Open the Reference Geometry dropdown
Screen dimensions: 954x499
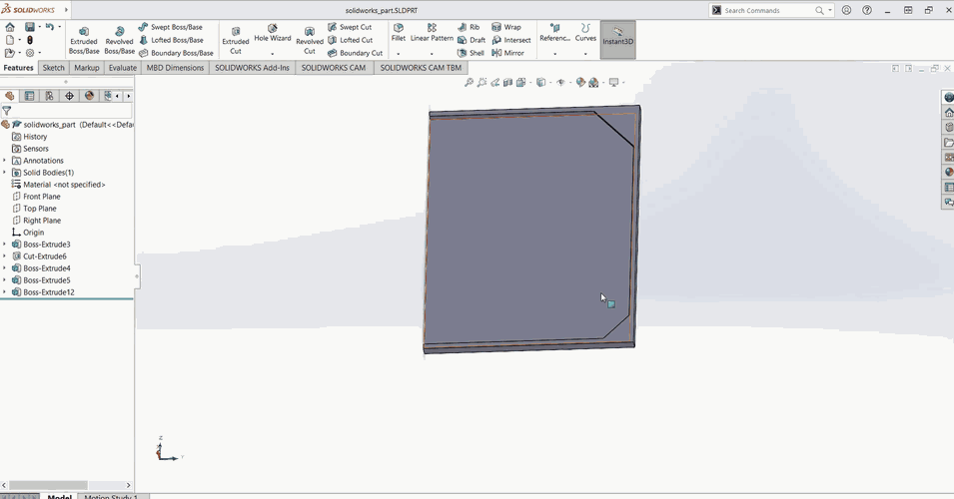(555, 54)
